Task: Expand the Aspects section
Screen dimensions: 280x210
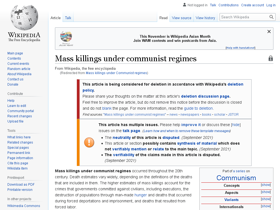Action: [x=266, y=192]
